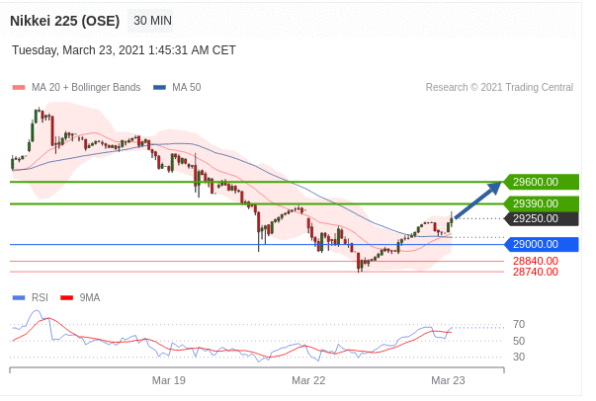Click the RSI legend label
This screenshot has width=596, height=401.
(40, 297)
